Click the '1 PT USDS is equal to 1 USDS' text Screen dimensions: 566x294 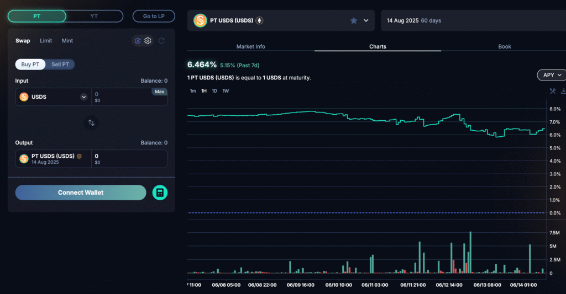(249, 78)
